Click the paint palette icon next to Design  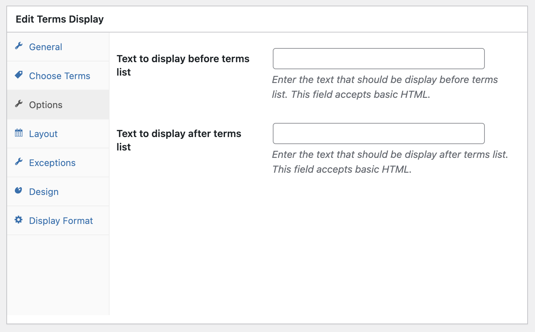point(19,190)
